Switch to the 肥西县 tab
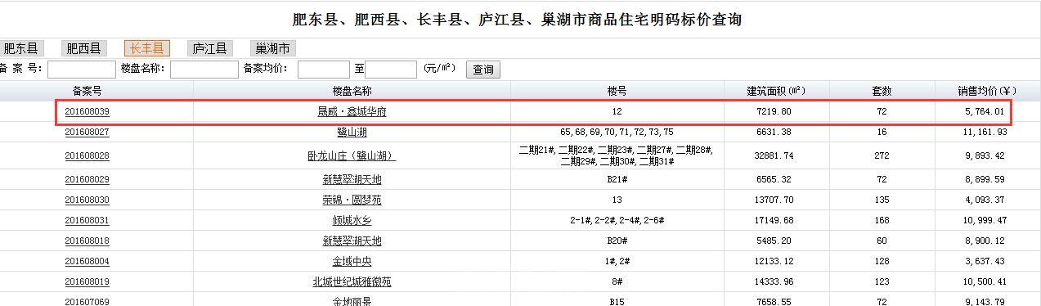1041x306 pixels. (84, 49)
